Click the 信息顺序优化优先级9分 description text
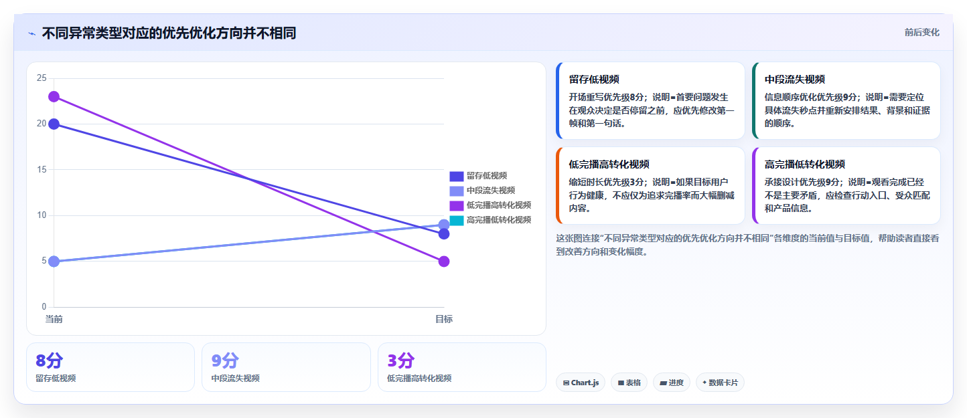Image resolution: width=967 pixels, height=418 pixels. [848, 110]
